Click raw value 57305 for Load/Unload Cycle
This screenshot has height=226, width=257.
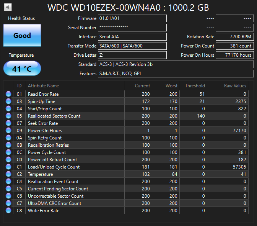239,167
